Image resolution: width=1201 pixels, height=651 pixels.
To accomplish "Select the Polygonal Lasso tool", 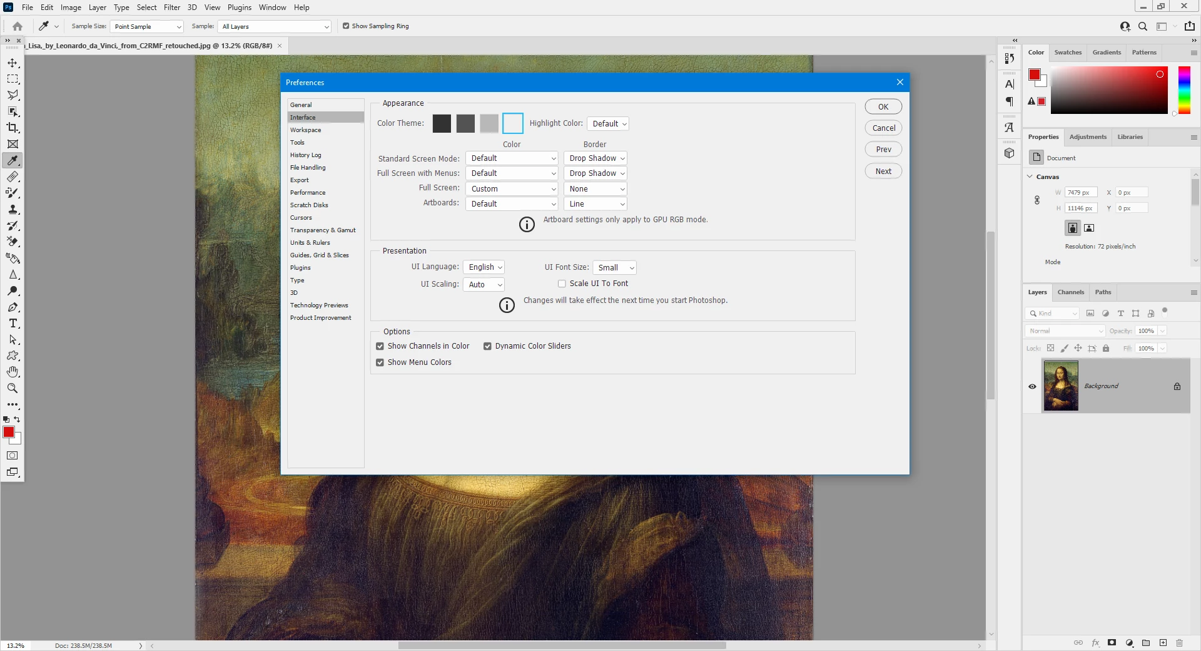I will click(x=13, y=95).
